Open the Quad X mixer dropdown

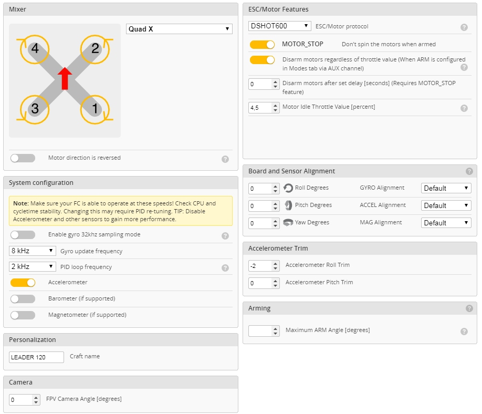tap(179, 29)
